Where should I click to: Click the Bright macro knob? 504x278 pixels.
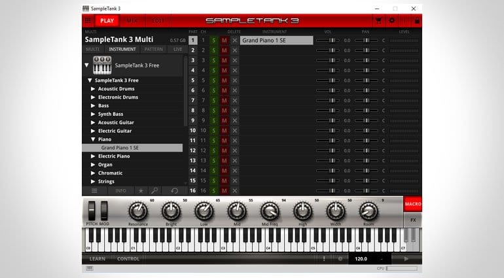[x=171, y=211]
